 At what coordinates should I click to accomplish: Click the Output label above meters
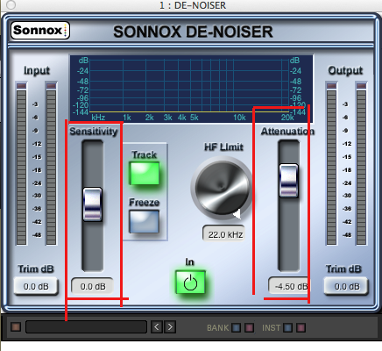[x=345, y=70]
